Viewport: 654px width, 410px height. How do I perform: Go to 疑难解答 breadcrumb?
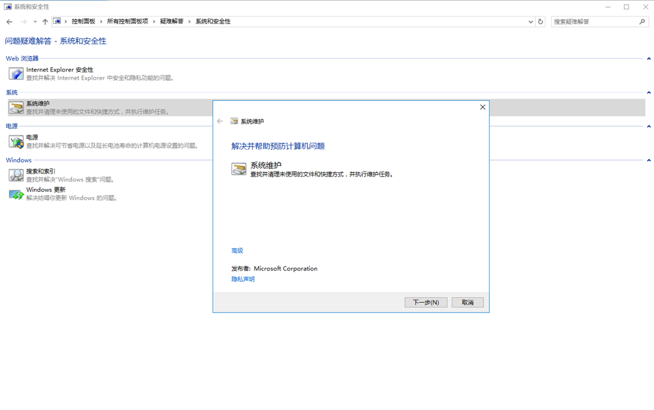click(x=172, y=21)
